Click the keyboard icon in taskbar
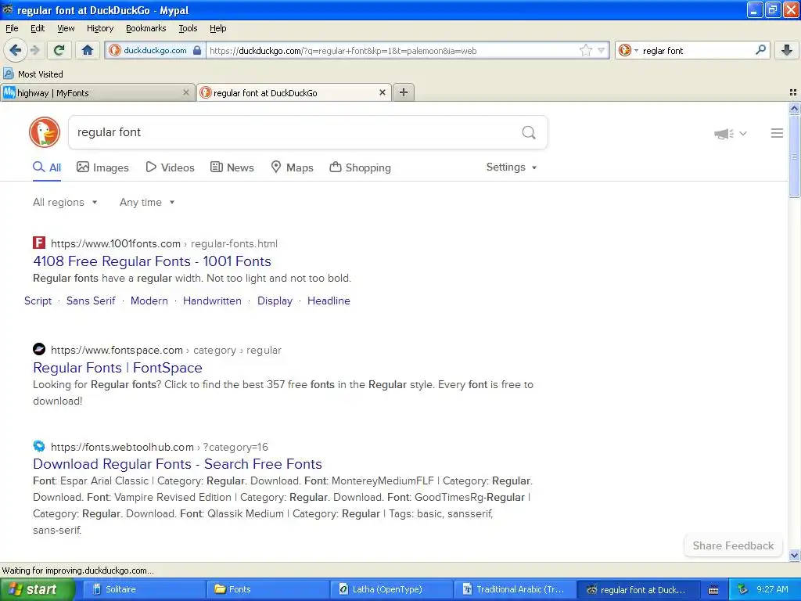Image resolution: width=801 pixels, height=601 pixels. tap(713, 590)
